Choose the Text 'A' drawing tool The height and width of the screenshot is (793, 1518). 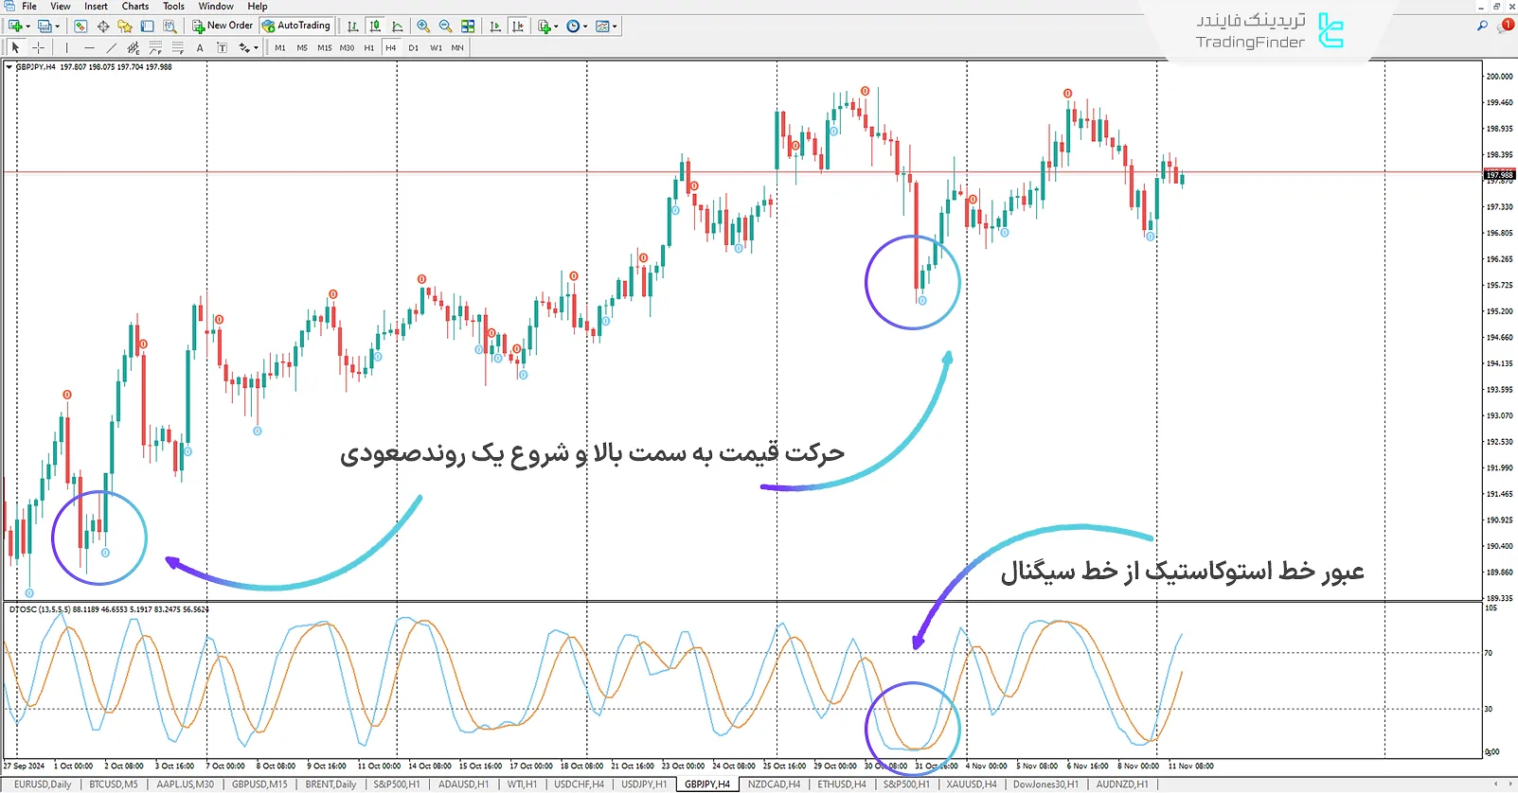click(200, 47)
